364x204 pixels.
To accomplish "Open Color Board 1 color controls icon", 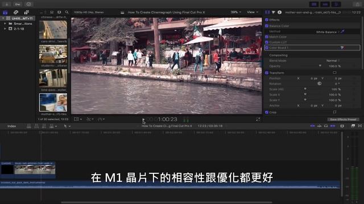I will tap(342, 48).
